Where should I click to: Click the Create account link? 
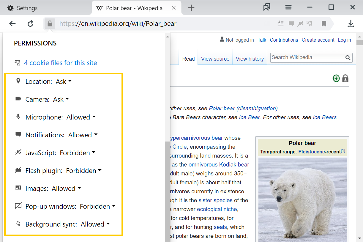click(x=318, y=40)
